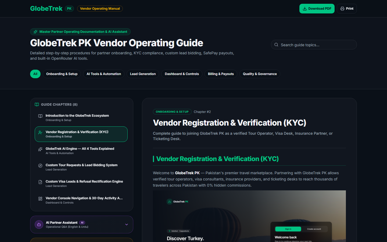
Task: Switch to Lead Generation filter
Action: [143, 74]
